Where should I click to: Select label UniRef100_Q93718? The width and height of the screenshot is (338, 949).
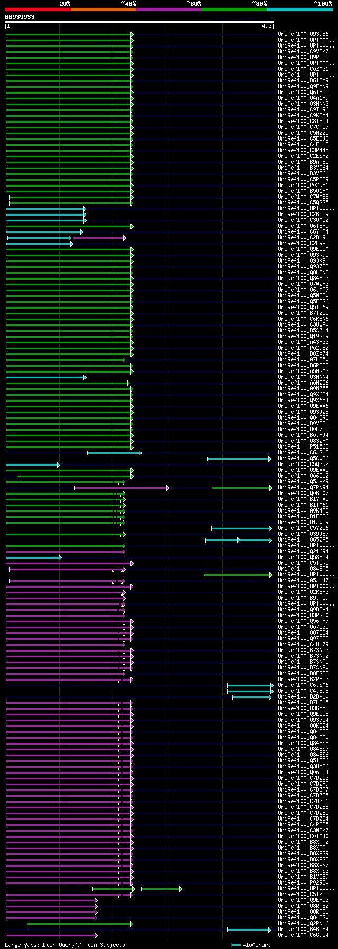pyautogui.click(x=303, y=267)
